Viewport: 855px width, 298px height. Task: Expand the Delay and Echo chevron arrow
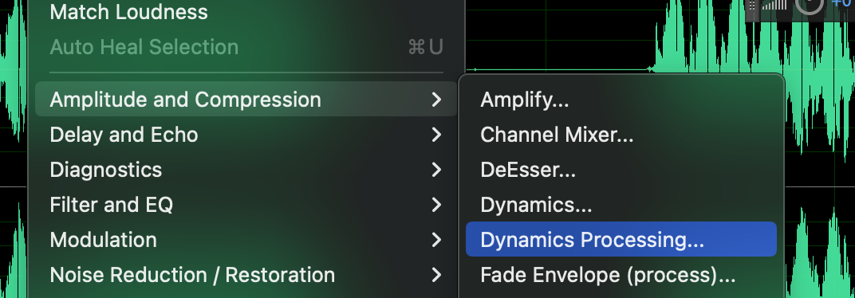point(435,135)
